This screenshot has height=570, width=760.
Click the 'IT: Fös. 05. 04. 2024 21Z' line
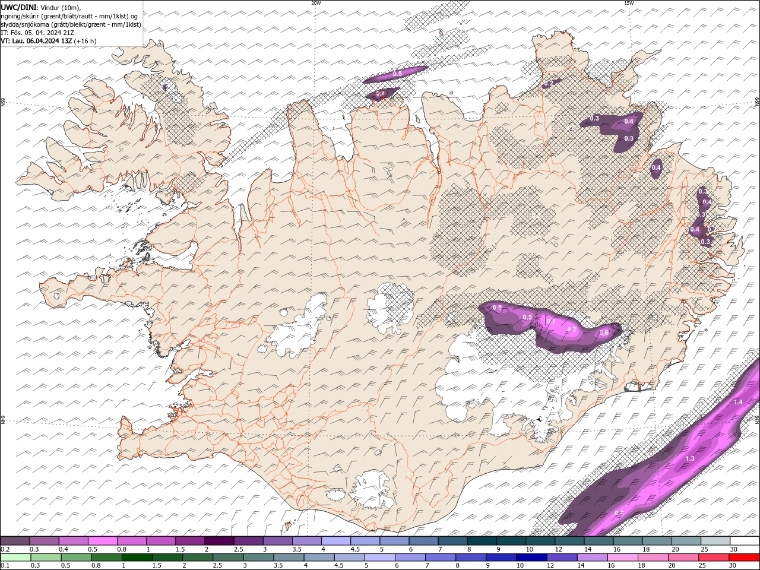(x=37, y=33)
